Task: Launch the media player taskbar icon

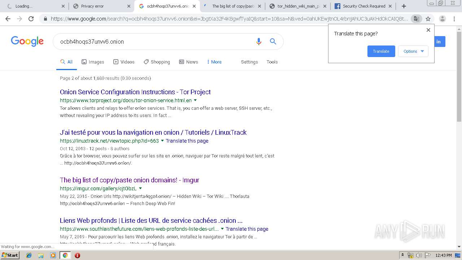Action: (53, 255)
